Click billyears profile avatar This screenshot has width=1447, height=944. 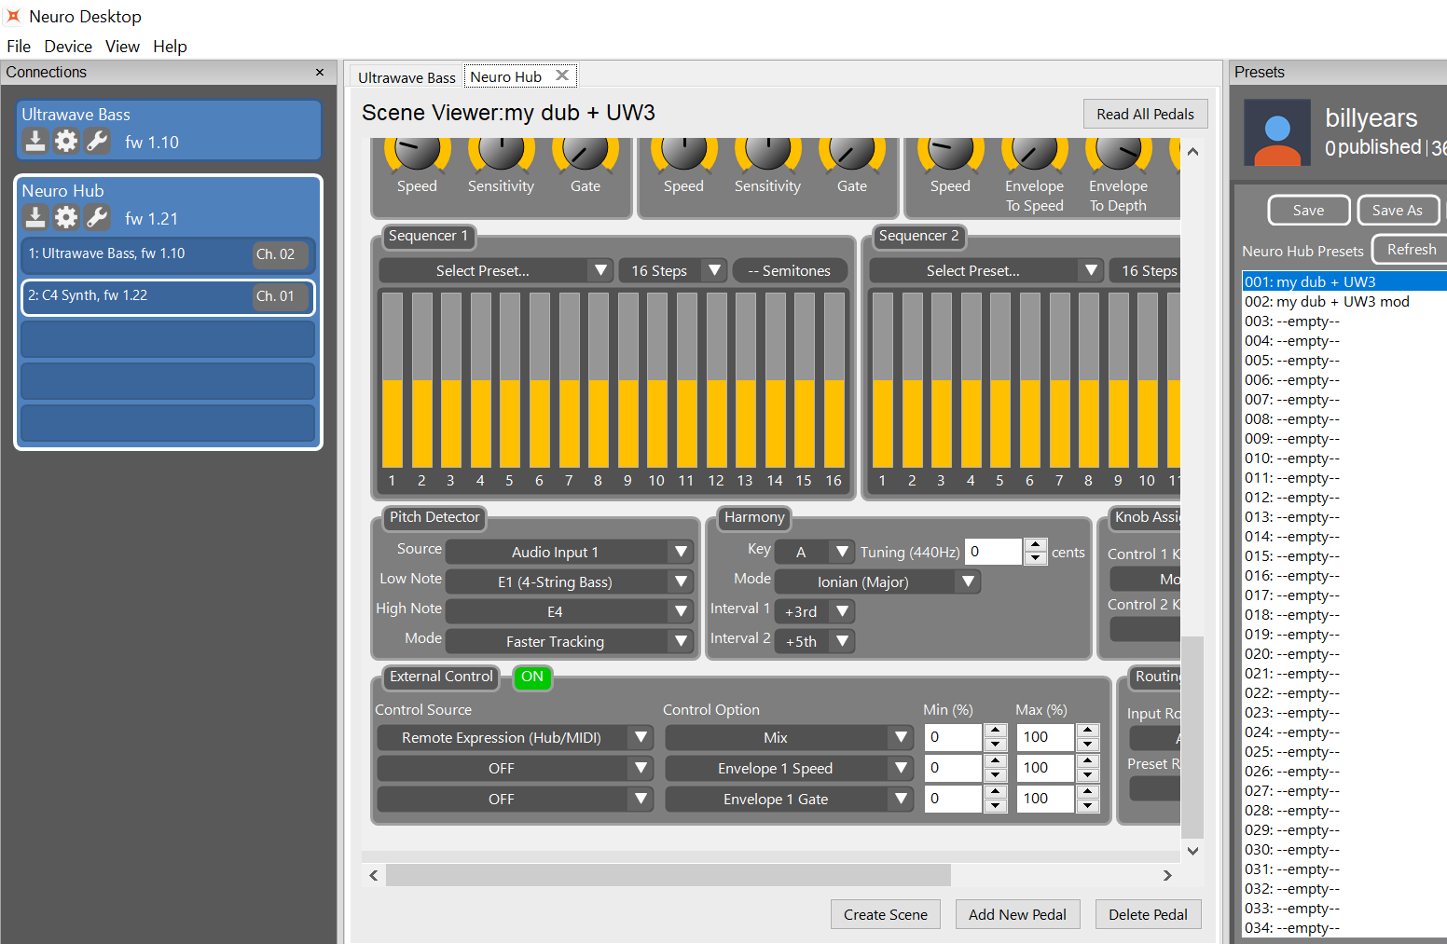[x=1277, y=133]
